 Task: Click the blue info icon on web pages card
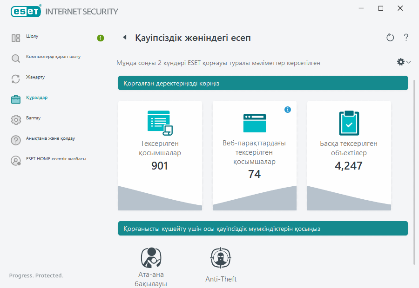click(287, 110)
